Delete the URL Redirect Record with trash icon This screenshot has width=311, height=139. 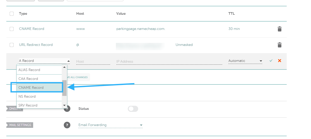coord(279,45)
